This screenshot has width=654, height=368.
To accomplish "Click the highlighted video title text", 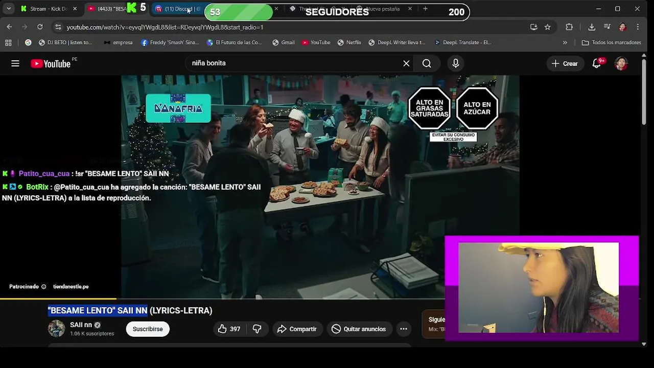I will [x=98, y=310].
